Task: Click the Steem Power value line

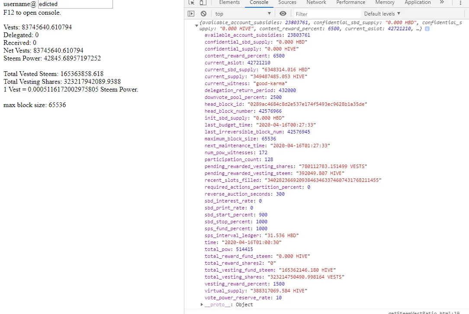Action: pos(52,58)
